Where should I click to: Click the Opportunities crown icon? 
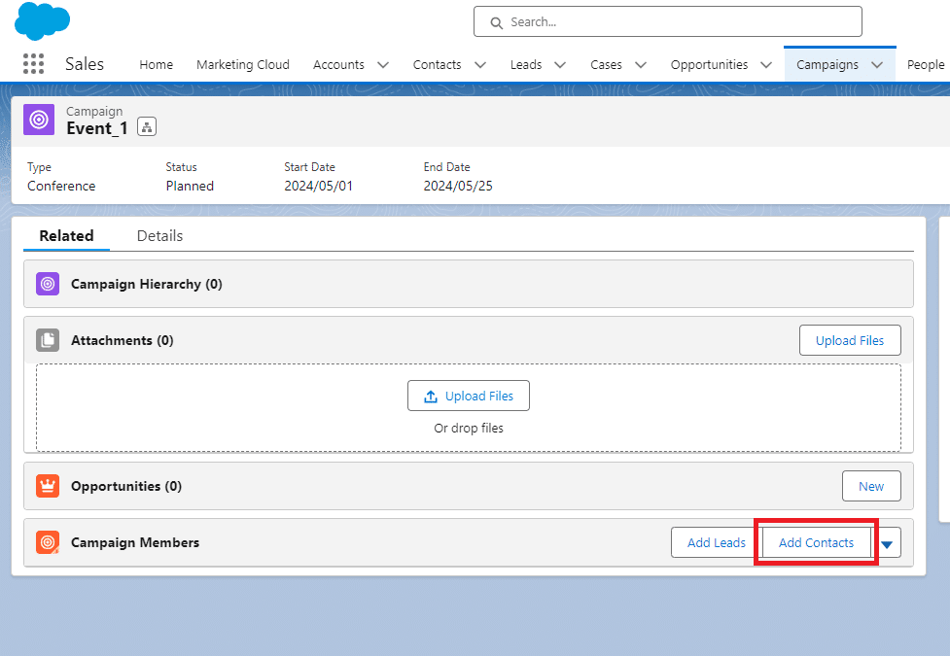coord(48,486)
